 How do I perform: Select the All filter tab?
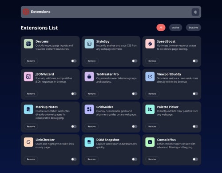[x=161, y=28]
